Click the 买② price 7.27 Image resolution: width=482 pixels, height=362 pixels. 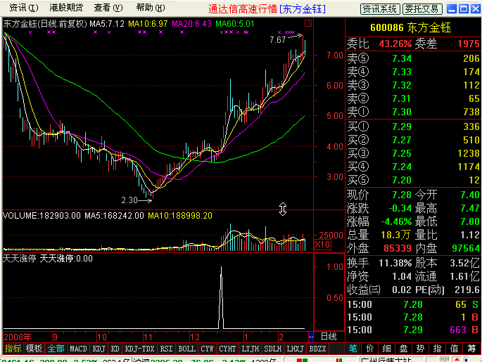pyautogui.click(x=402, y=140)
